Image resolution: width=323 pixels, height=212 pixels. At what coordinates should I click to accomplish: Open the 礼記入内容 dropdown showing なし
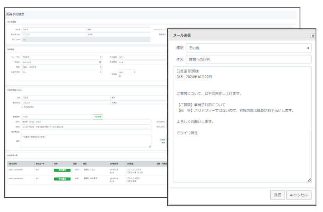point(62,72)
